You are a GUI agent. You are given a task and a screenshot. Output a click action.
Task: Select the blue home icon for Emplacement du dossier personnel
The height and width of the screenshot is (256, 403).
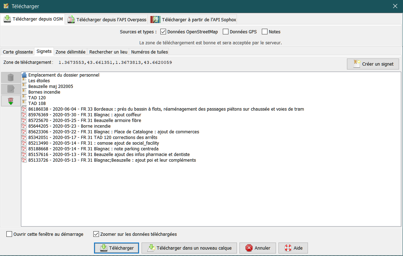tap(24, 75)
